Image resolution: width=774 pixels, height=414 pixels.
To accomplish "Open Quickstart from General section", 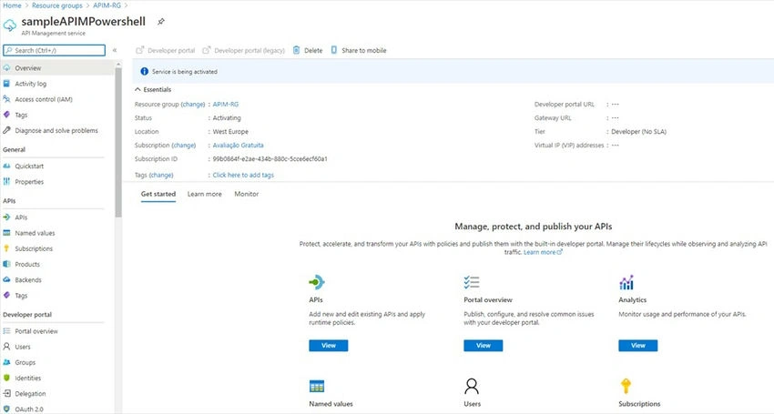I will coord(29,167).
